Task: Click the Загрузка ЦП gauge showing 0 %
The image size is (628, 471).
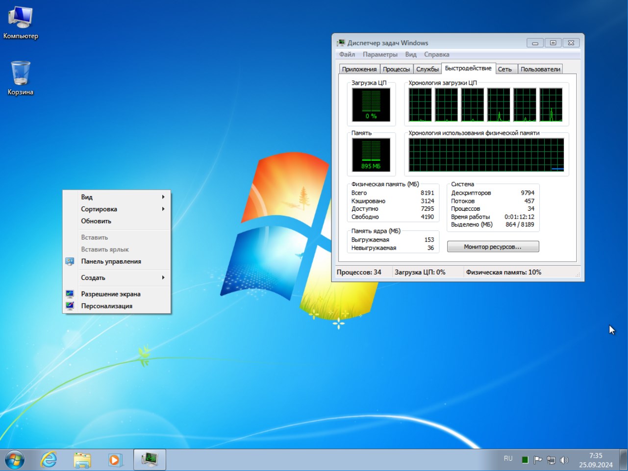Action: coord(371,105)
